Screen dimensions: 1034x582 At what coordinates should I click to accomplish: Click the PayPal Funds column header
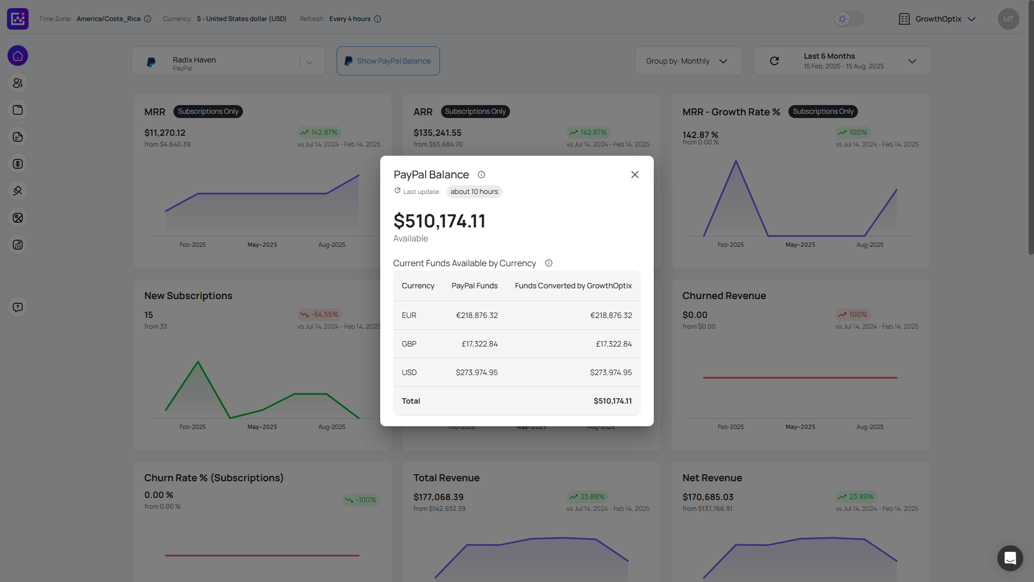pyautogui.click(x=474, y=286)
